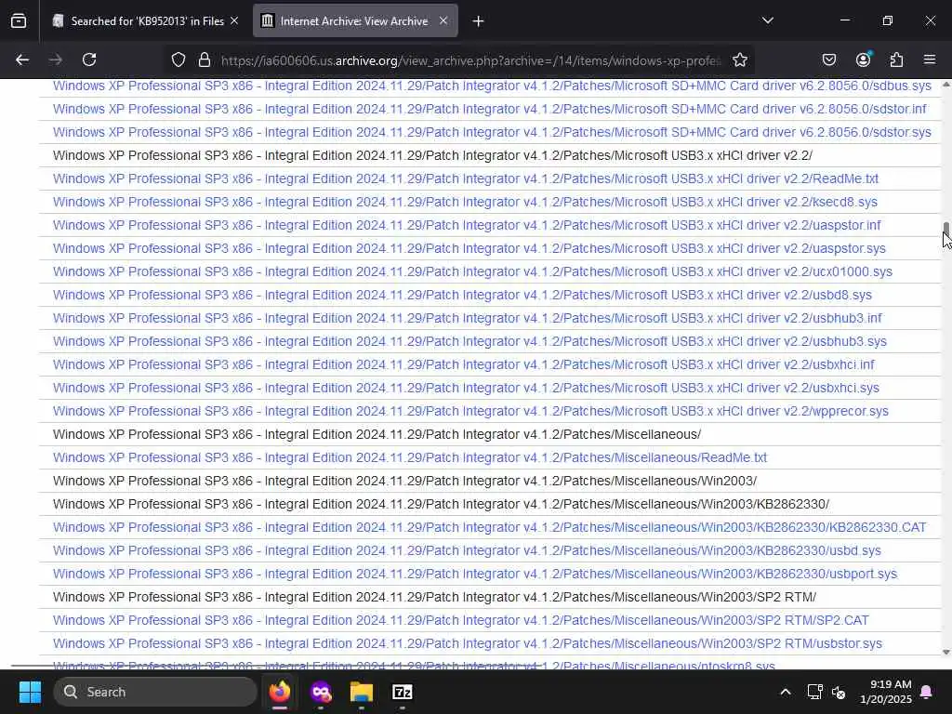
Task: Show site security padlock info
Action: 204,60
